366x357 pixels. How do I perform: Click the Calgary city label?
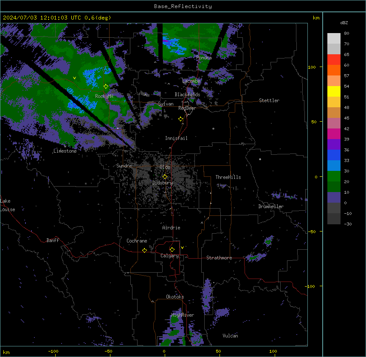click(x=169, y=256)
